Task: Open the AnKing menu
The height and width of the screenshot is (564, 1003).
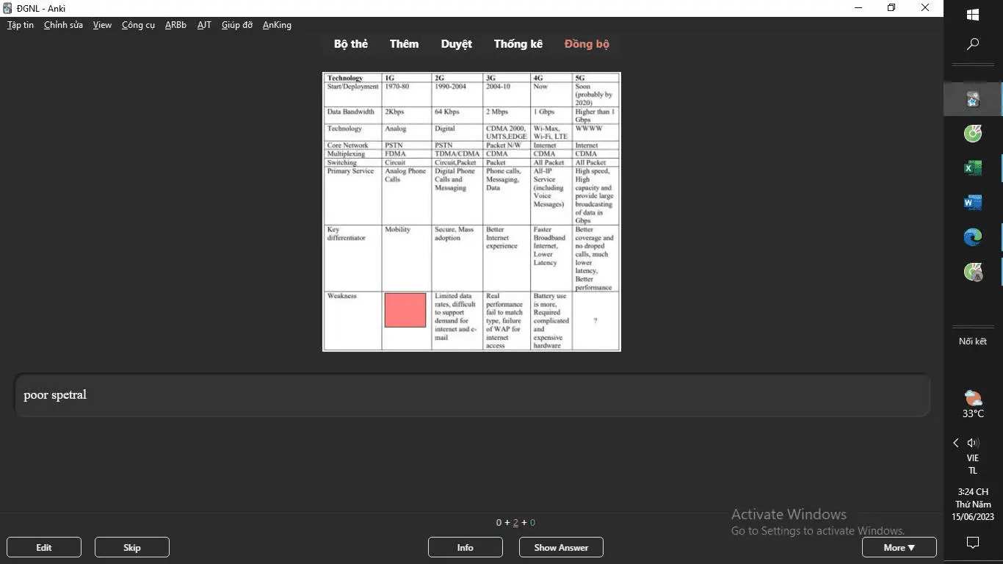Action: pyautogui.click(x=277, y=25)
